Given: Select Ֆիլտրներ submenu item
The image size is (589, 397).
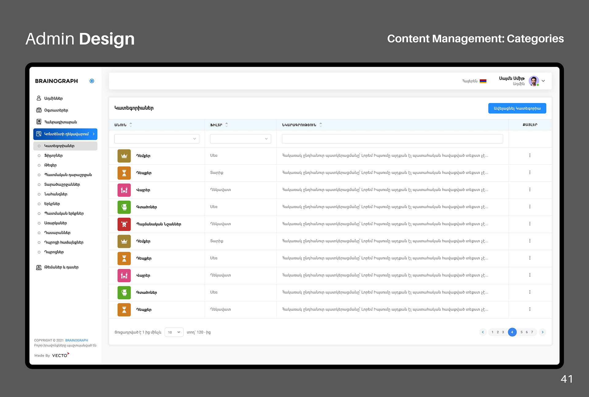Looking at the screenshot, I should point(53,156).
